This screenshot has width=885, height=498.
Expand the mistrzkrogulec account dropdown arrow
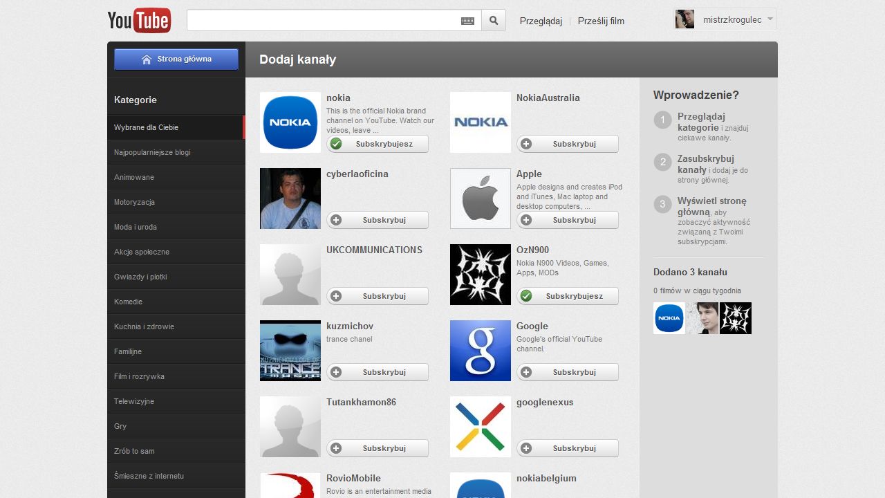[x=770, y=19]
